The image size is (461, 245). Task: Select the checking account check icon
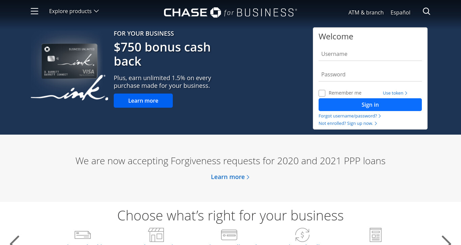(x=83, y=235)
